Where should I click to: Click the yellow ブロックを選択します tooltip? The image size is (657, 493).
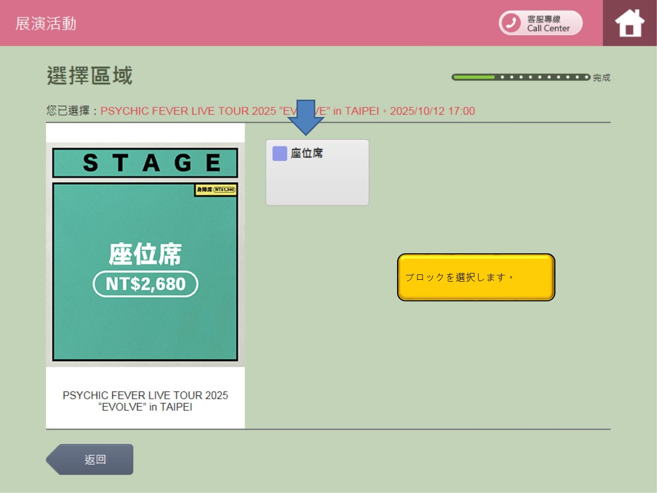pyautogui.click(x=476, y=277)
